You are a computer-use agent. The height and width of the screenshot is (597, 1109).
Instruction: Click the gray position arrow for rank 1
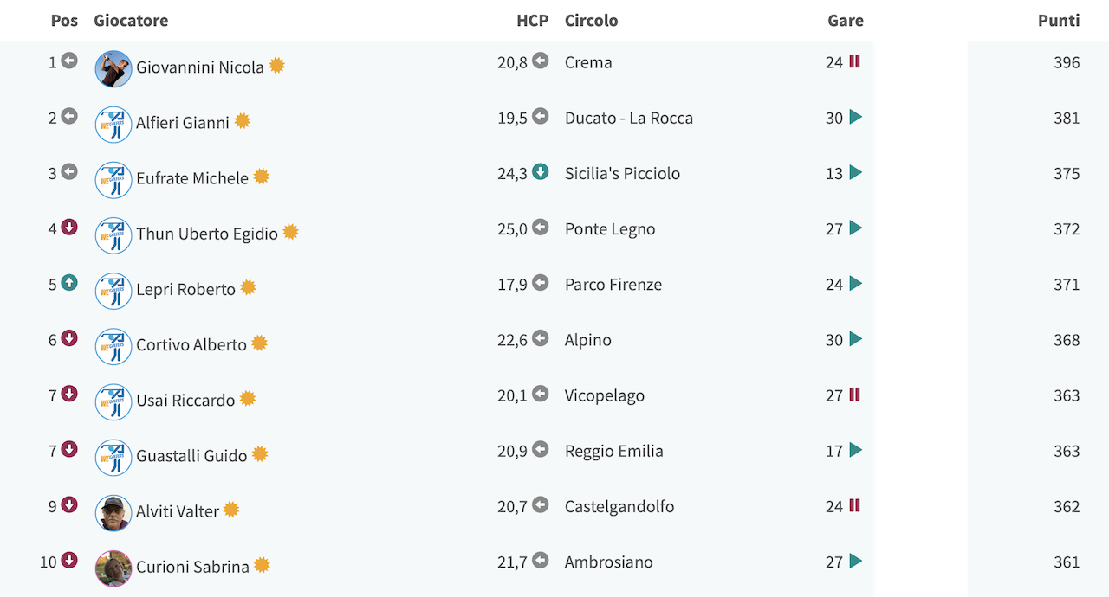(x=69, y=61)
